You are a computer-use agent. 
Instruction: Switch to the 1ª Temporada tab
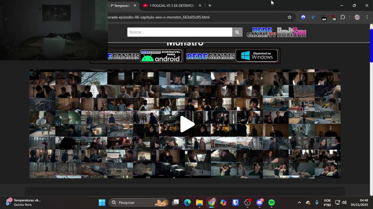click(119, 6)
